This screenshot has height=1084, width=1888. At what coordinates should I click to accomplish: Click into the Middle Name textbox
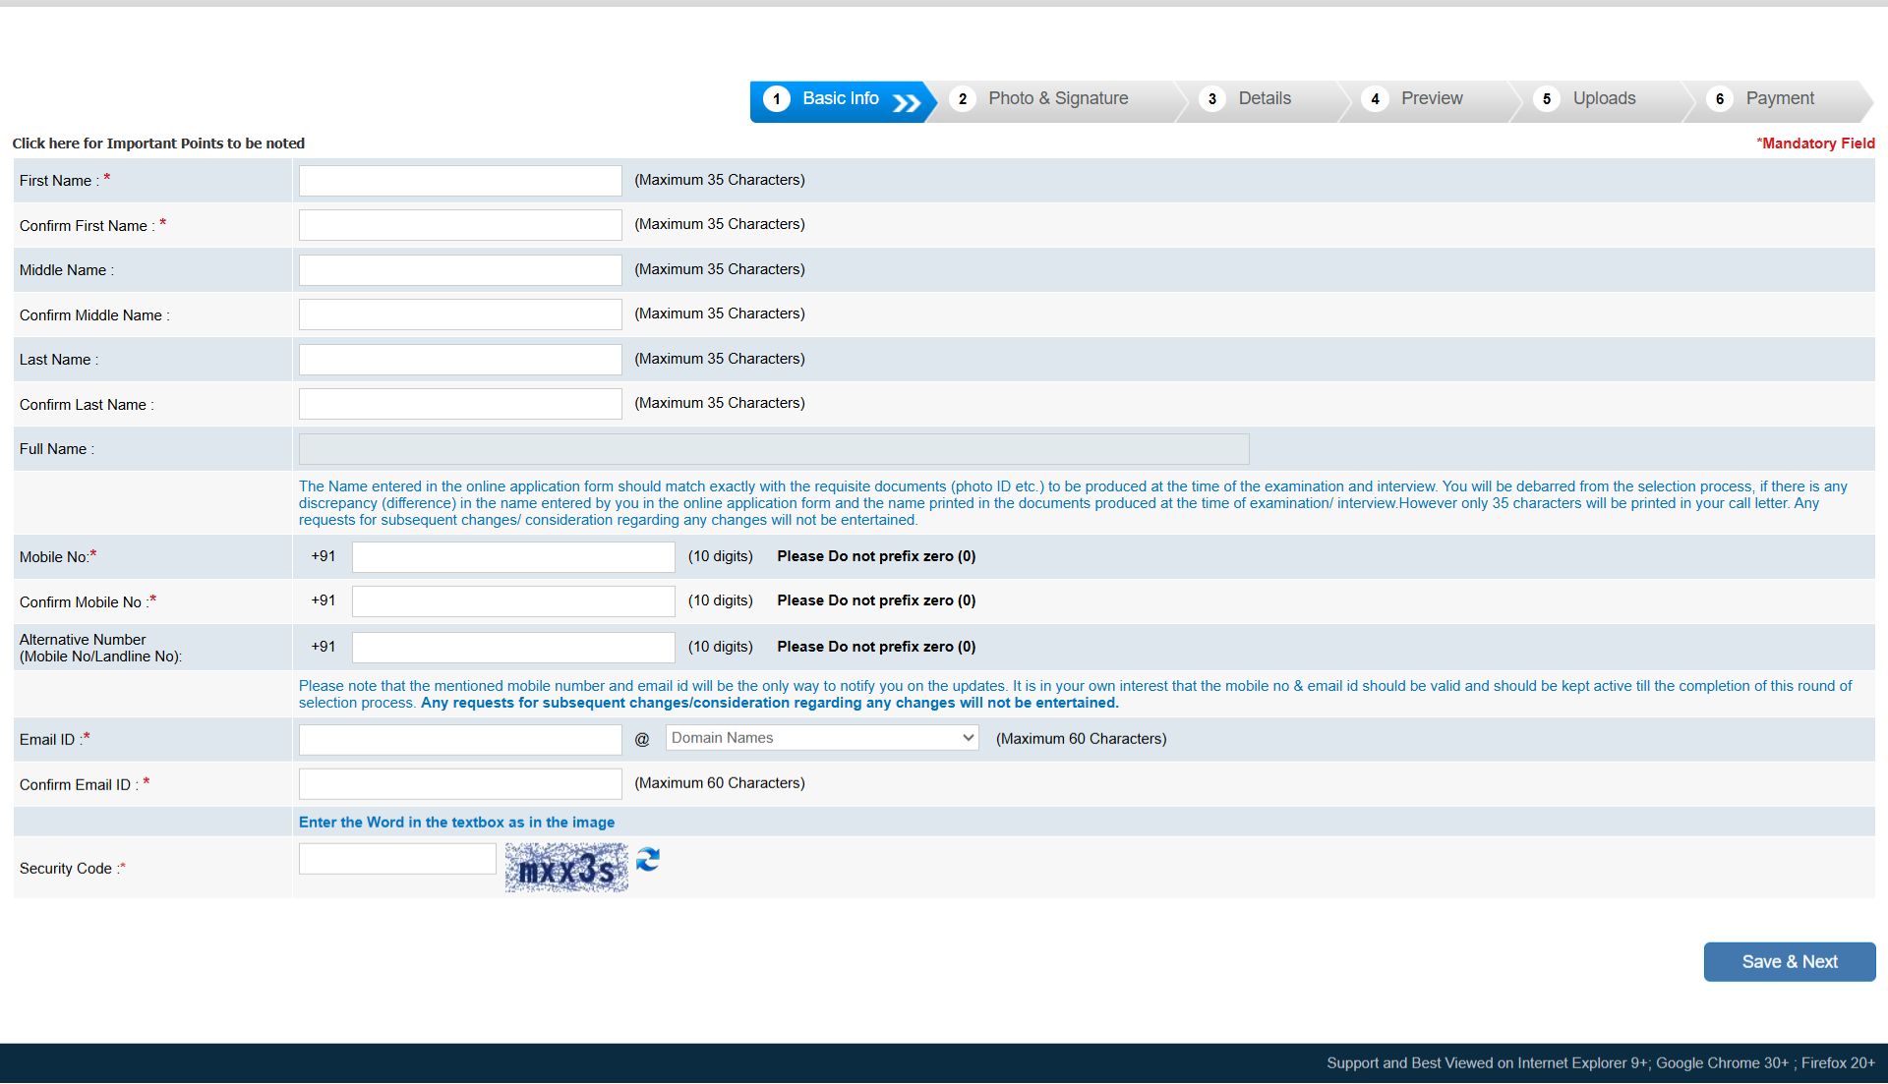pyautogui.click(x=460, y=270)
